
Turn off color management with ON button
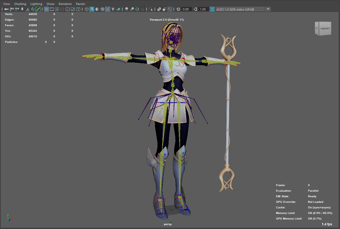click(212, 9)
